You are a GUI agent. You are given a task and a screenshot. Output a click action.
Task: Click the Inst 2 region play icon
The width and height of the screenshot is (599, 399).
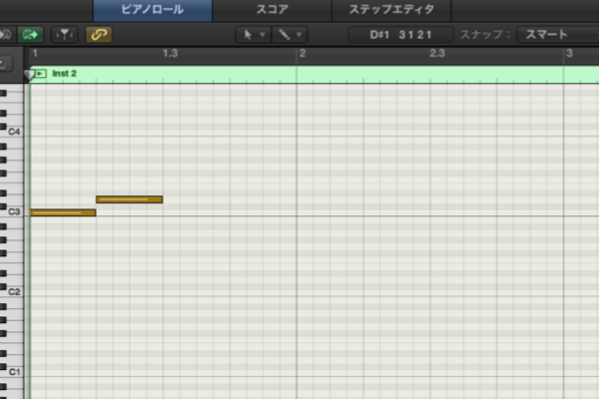pyautogui.click(x=41, y=73)
